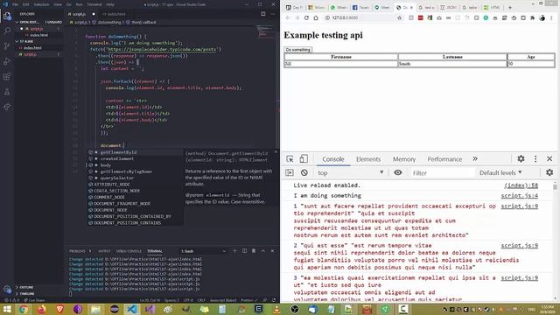Open the (index):58 source link in console

pos(521,185)
